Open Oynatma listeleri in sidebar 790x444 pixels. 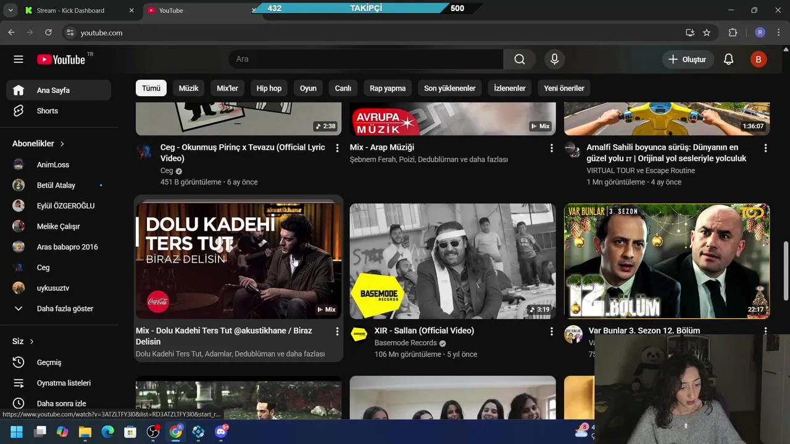tap(59, 383)
